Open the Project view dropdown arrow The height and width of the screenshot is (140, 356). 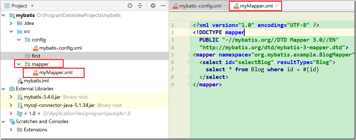(x=32, y=6)
